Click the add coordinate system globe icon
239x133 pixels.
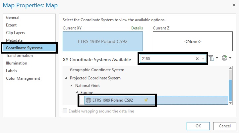coord(224,58)
